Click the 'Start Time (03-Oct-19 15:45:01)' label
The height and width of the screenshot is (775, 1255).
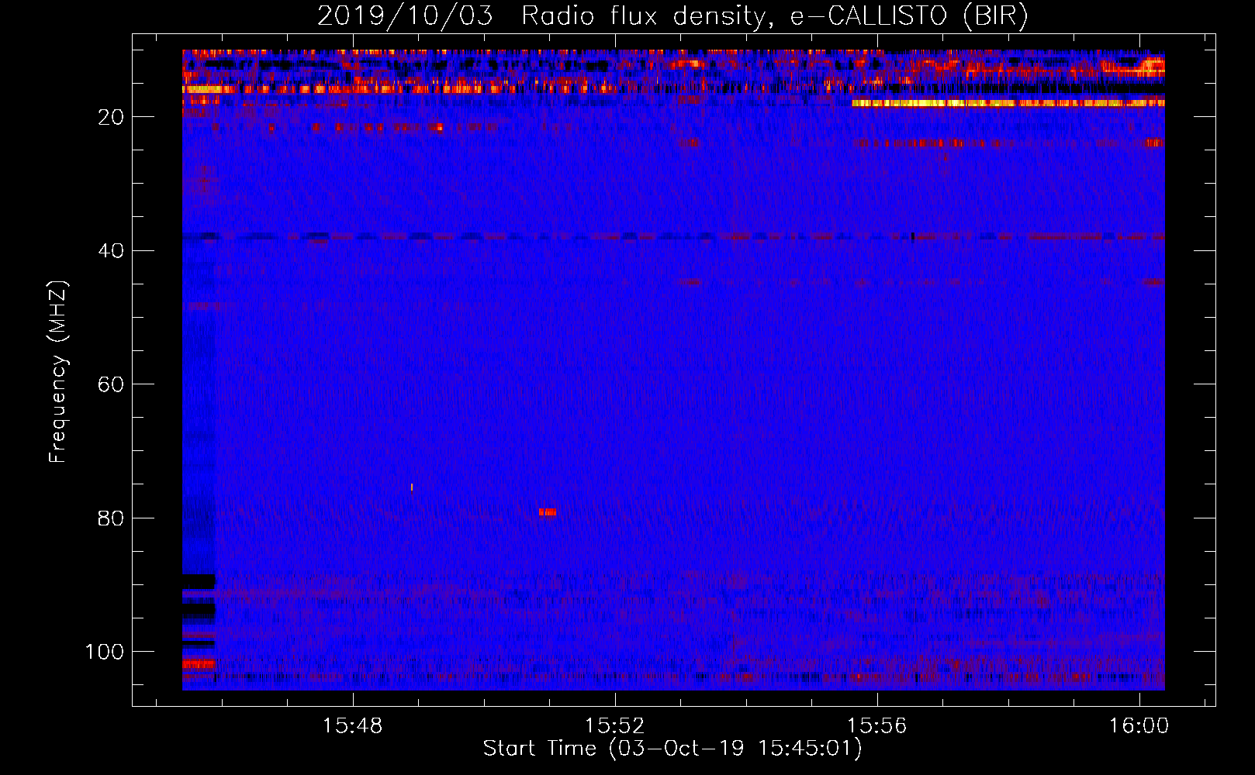coord(672,749)
